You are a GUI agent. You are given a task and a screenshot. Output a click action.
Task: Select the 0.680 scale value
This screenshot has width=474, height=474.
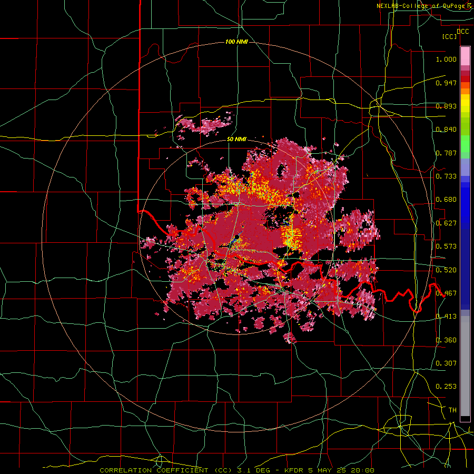click(x=446, y=200)
